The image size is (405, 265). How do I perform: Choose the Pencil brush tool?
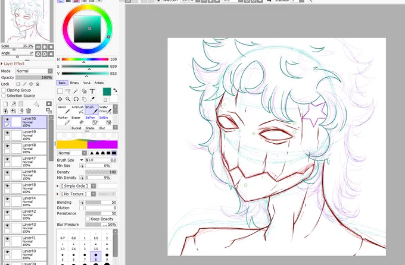64,109
